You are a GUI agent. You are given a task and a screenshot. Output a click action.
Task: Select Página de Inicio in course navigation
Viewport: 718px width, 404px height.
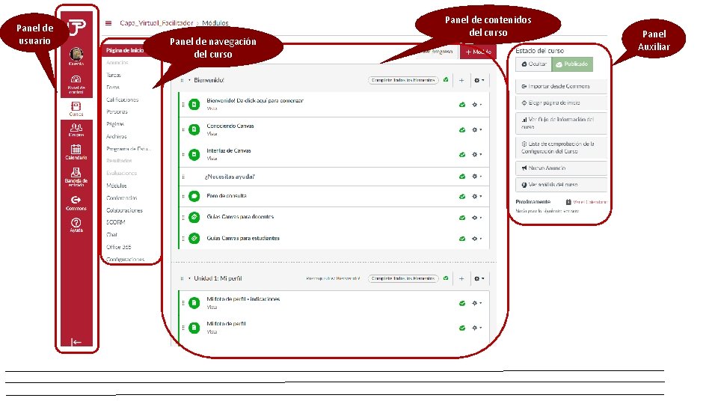(x=125, y=50)
